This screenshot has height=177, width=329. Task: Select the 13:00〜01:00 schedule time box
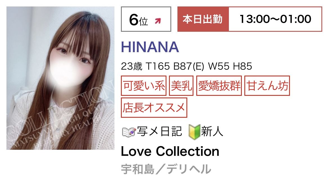(275, 19)
